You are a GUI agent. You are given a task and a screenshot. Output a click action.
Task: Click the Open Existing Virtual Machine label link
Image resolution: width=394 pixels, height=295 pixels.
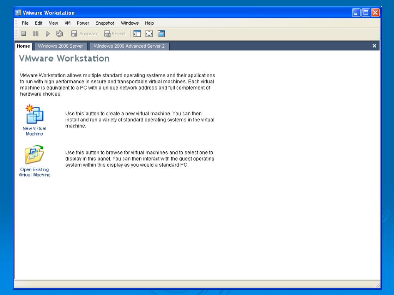pyautogui.click(x=34, y=172)
